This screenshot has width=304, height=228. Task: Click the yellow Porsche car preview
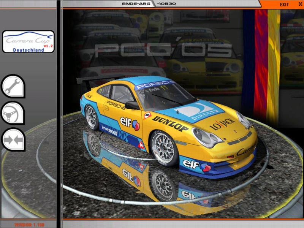click(x=169, y=127)
